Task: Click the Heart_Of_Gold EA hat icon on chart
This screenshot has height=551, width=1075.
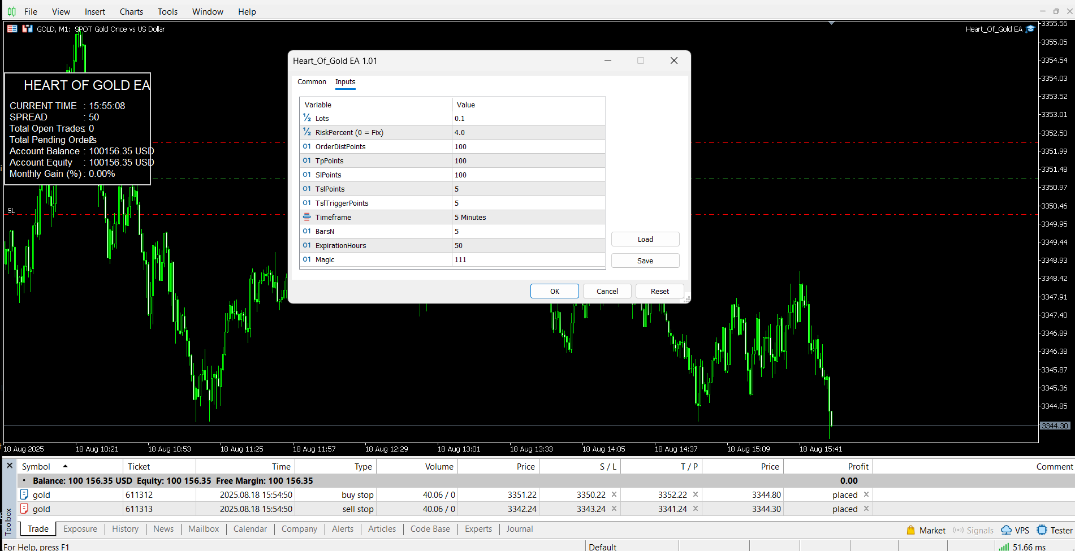Action: tap(1030, 29)
